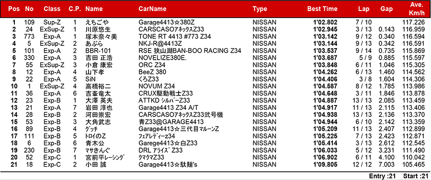Click car number 330
The image size is (431, 180).
tap(29, 58)
